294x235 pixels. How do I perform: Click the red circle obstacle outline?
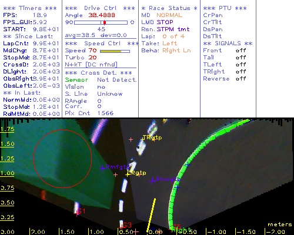(x=62, y=159)
